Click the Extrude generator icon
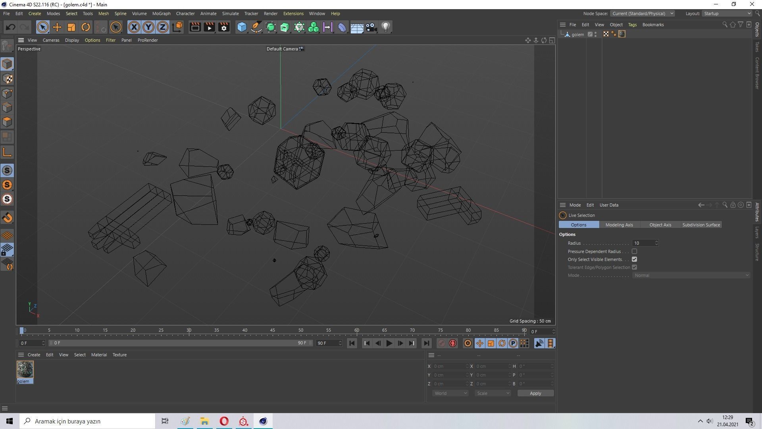Viewport: 762px width, 429px height. [285, 27]
